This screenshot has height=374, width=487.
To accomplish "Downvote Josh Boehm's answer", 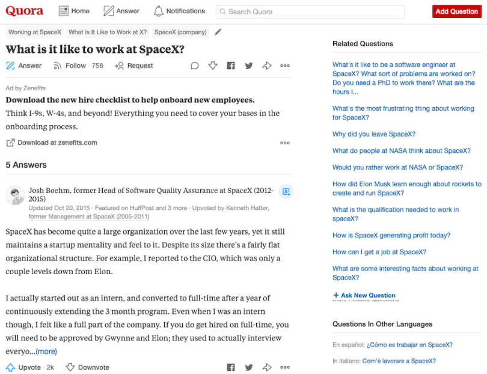I will pos(88,367).
